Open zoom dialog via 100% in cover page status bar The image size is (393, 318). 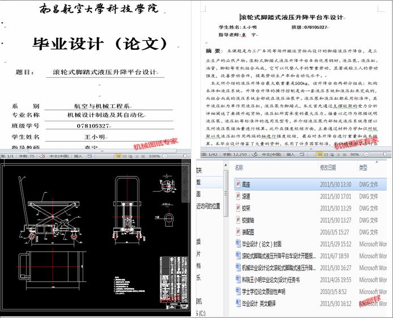[x=155, y=156]
